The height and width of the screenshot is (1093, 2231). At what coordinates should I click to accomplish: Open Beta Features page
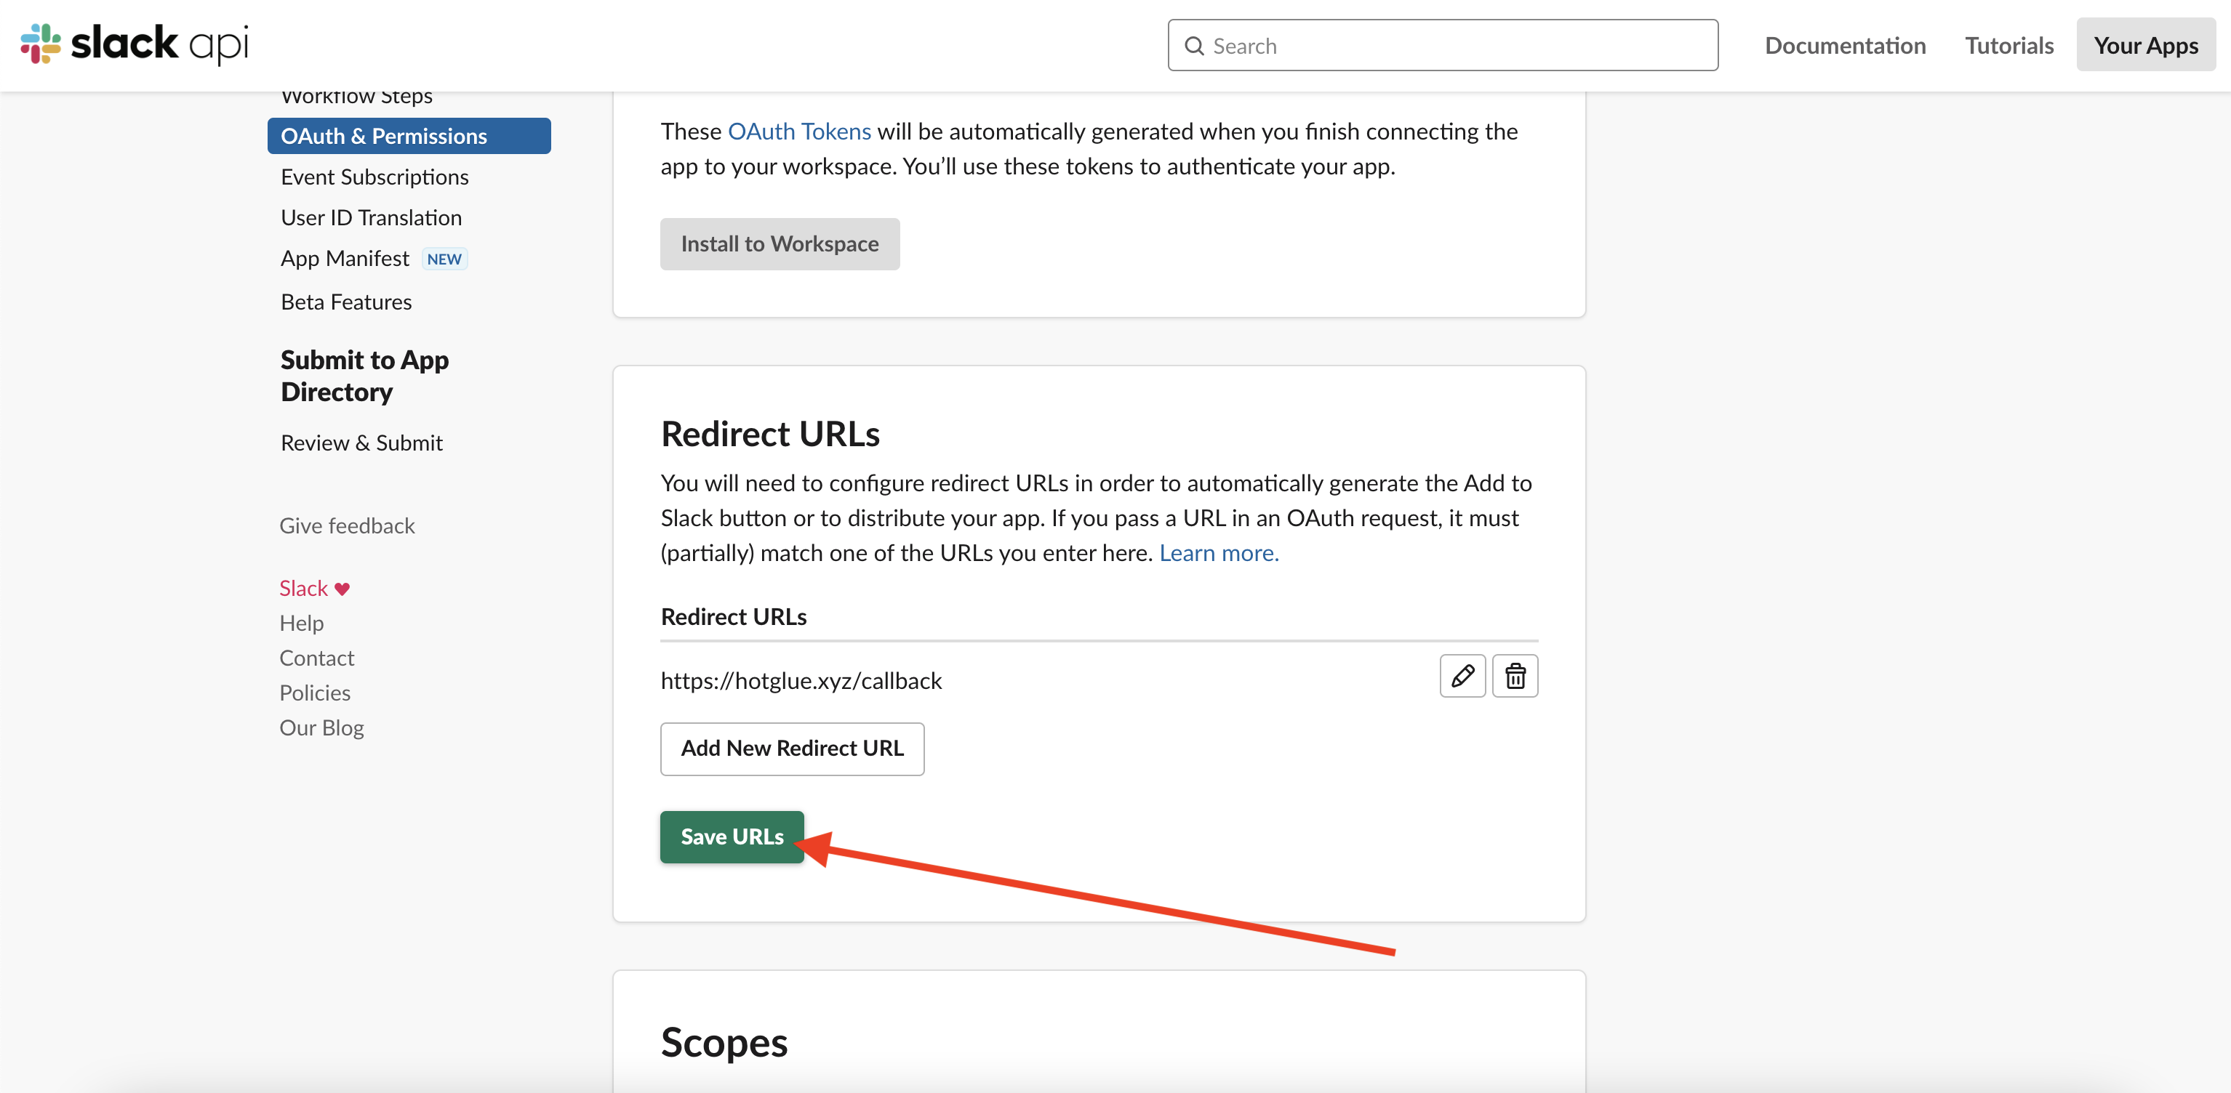(x=345, y=302)
